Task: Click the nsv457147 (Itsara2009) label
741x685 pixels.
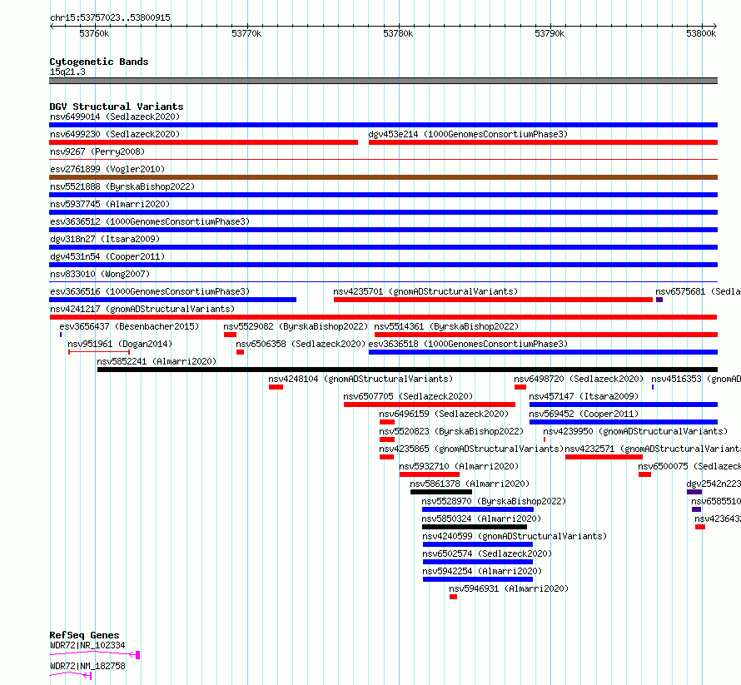Action: (584, 396)
